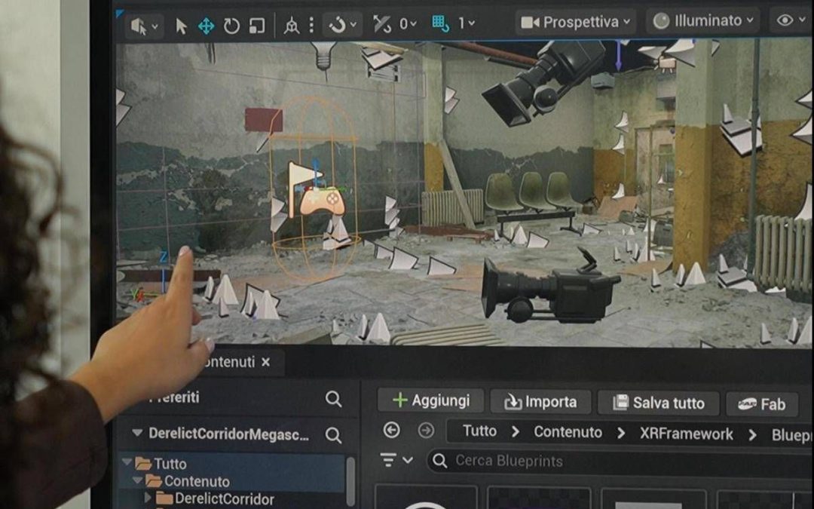Viewport: 814px width, 509px height.
Task: Search the DerelictCorridorMegasc... tree
Action: pos(333,435)
